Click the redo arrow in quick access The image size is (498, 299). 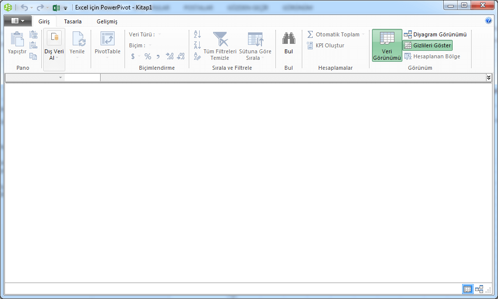(40, 7)
